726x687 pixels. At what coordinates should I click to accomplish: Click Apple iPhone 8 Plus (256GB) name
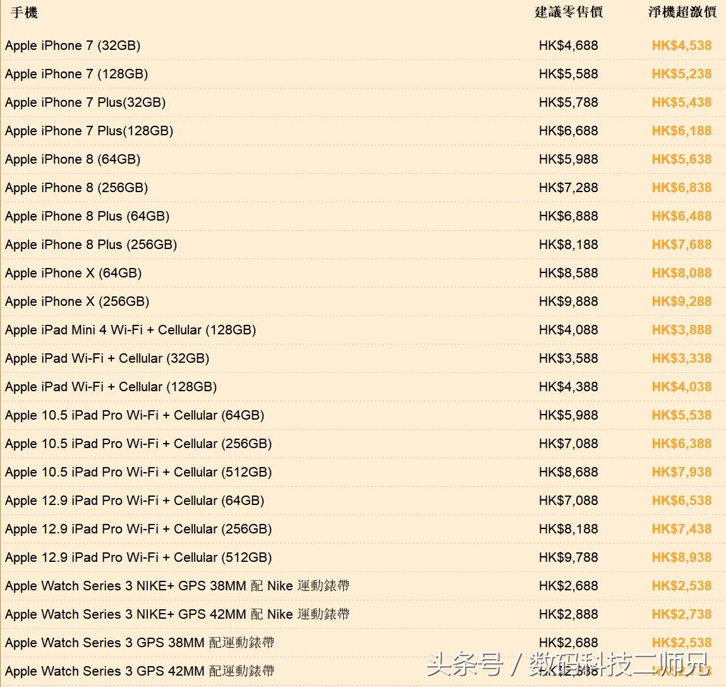(91, 245)
